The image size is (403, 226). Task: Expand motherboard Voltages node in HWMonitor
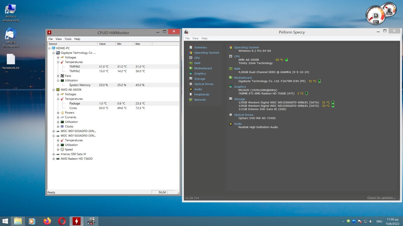click(58, 58)
